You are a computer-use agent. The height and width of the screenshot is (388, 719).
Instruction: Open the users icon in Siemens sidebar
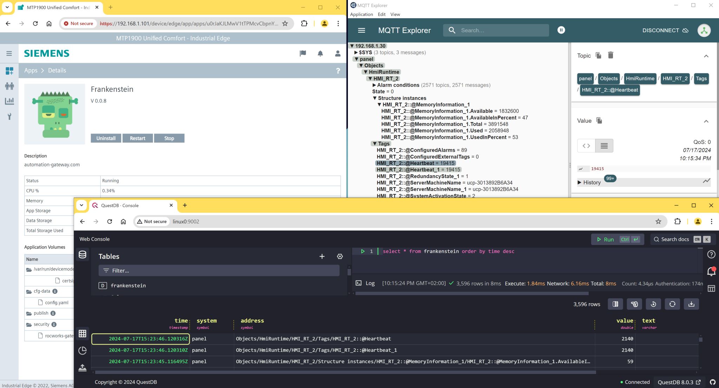click(9, 86)
